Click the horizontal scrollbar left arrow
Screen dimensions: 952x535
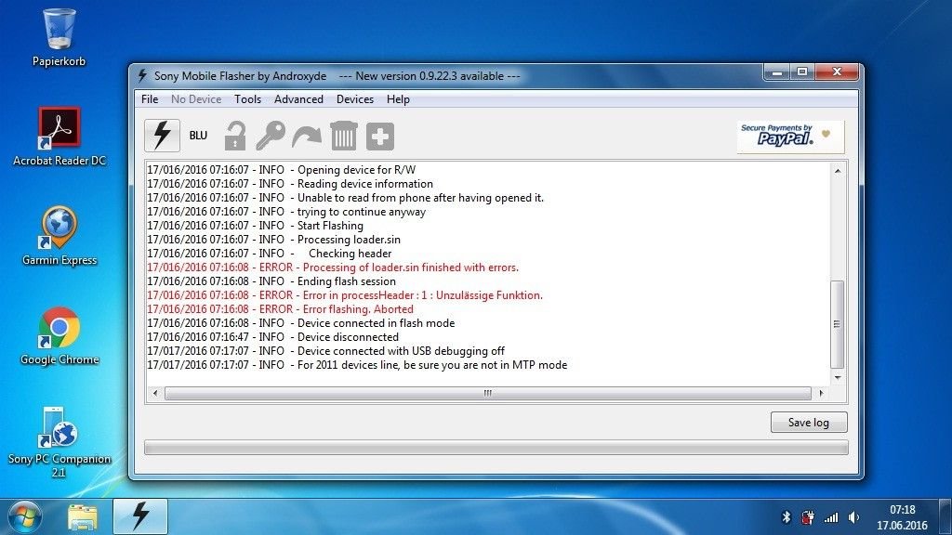(x=155, y=393)
